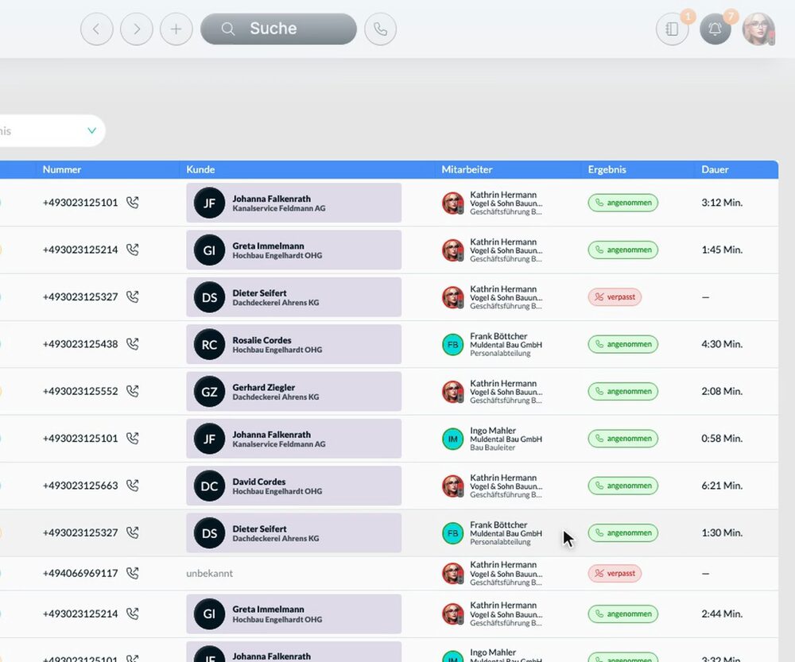
Task: Open the user profile picture in the top bar
Action: click(x=758, y=29)
